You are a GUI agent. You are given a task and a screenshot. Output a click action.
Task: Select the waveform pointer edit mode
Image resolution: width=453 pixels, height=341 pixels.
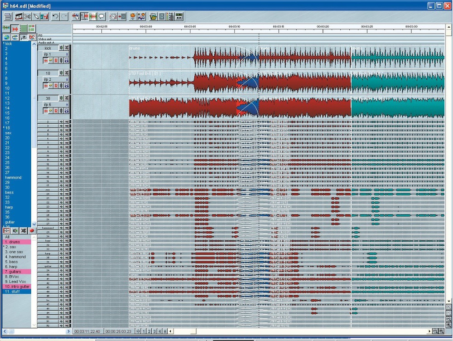coord(76,17)
